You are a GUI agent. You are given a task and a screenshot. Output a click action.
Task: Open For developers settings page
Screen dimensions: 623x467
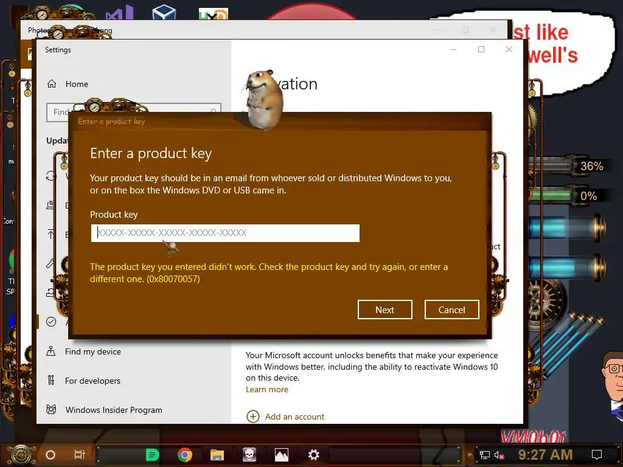[92, 381]
